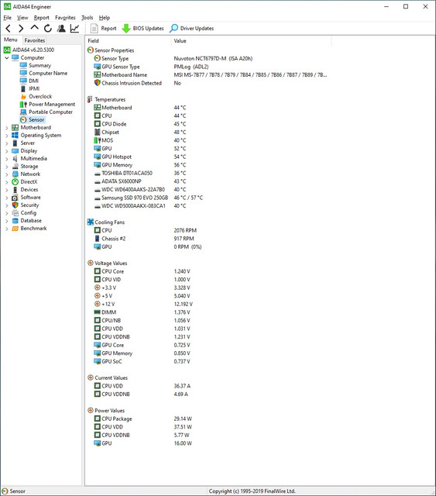
Task: Expand the DirectX tree node
Action: pos(7,182)
